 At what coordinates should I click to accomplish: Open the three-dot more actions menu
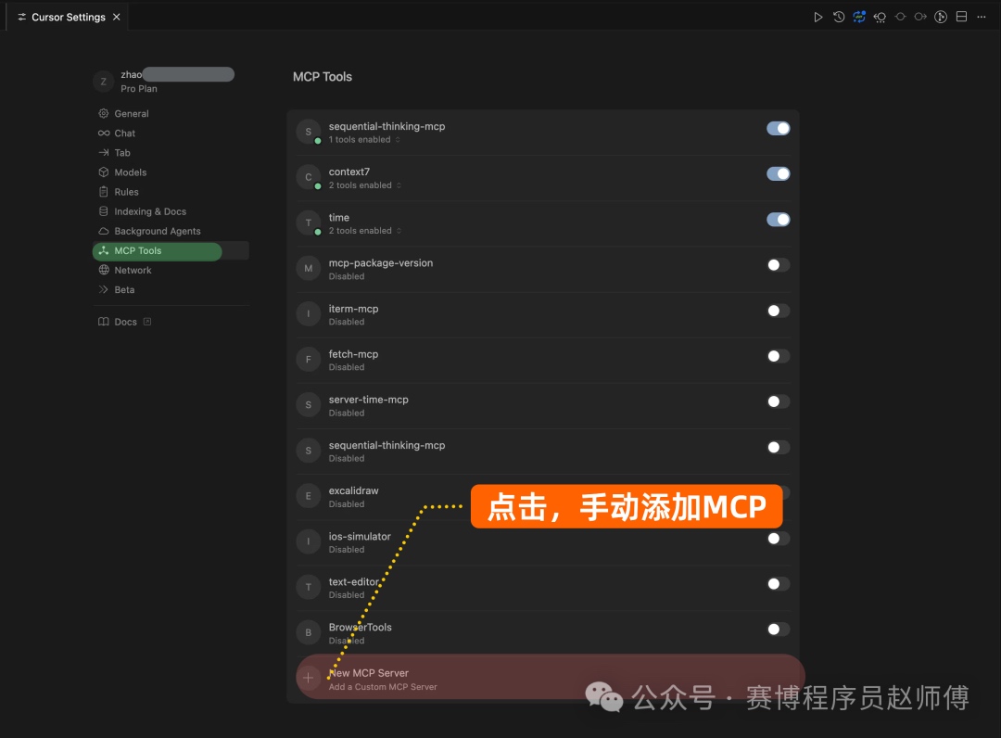click(x=982, y=18)
